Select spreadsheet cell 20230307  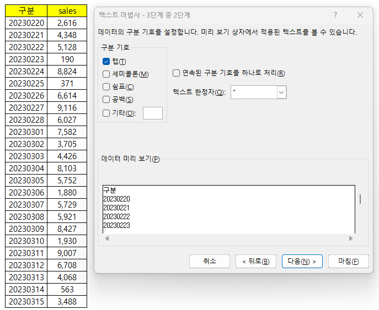point(26,205)
